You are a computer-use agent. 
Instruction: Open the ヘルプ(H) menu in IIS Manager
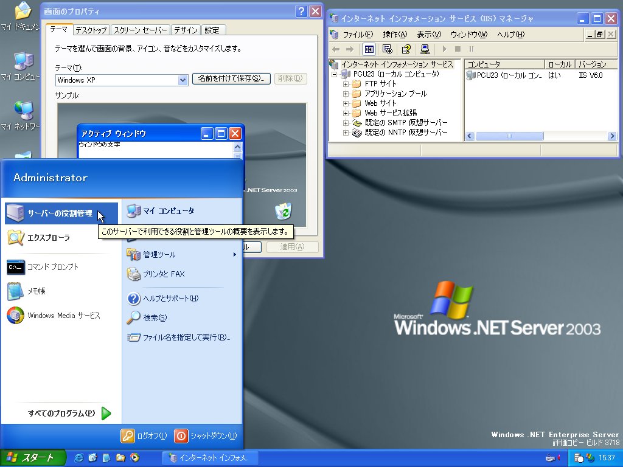click(511, 35)
